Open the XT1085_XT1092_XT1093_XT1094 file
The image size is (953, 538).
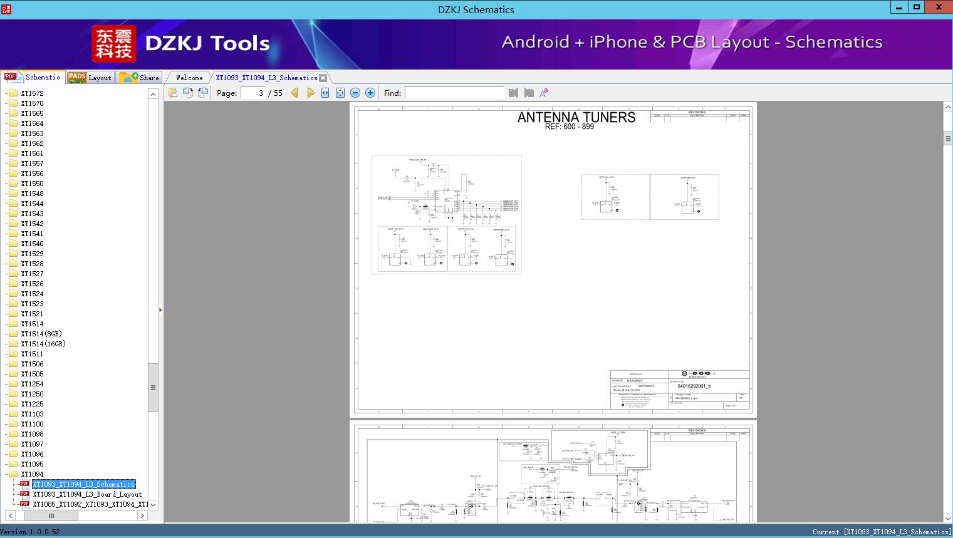pos(90,504)
